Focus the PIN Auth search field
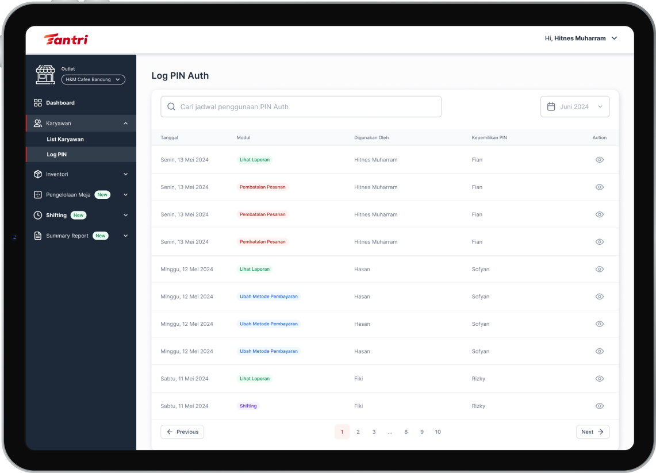The image size is (656, 473). tap(301, 107)
